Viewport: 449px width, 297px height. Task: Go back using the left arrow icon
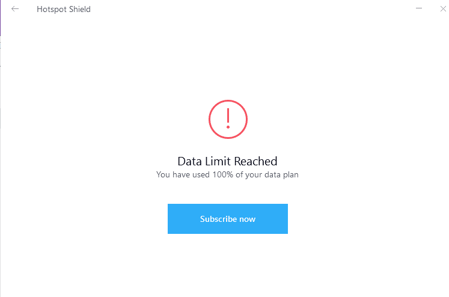coord(15,9)
